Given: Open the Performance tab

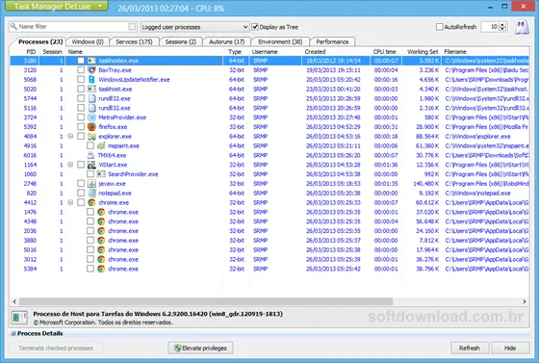Looking at the screenshot, I should (332, 41).
